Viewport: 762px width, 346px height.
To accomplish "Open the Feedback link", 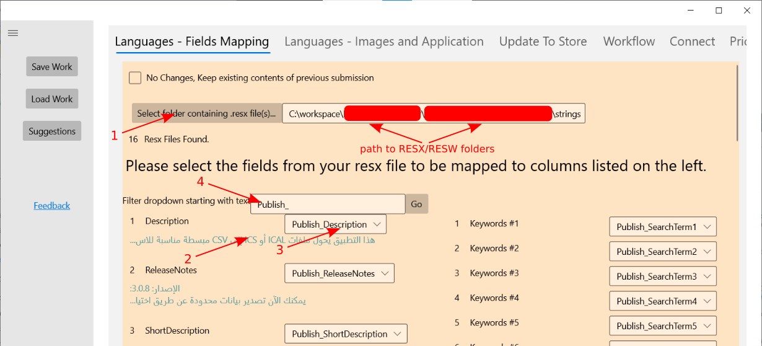I will (52, 206).
